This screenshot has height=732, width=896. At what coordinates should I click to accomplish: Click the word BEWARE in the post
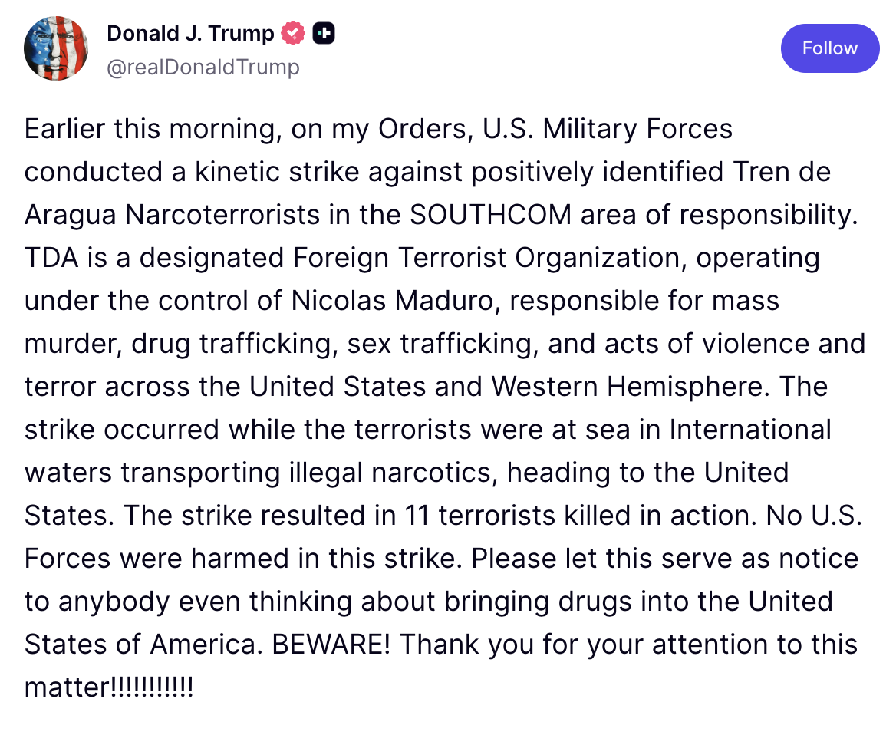coord(330,644)
